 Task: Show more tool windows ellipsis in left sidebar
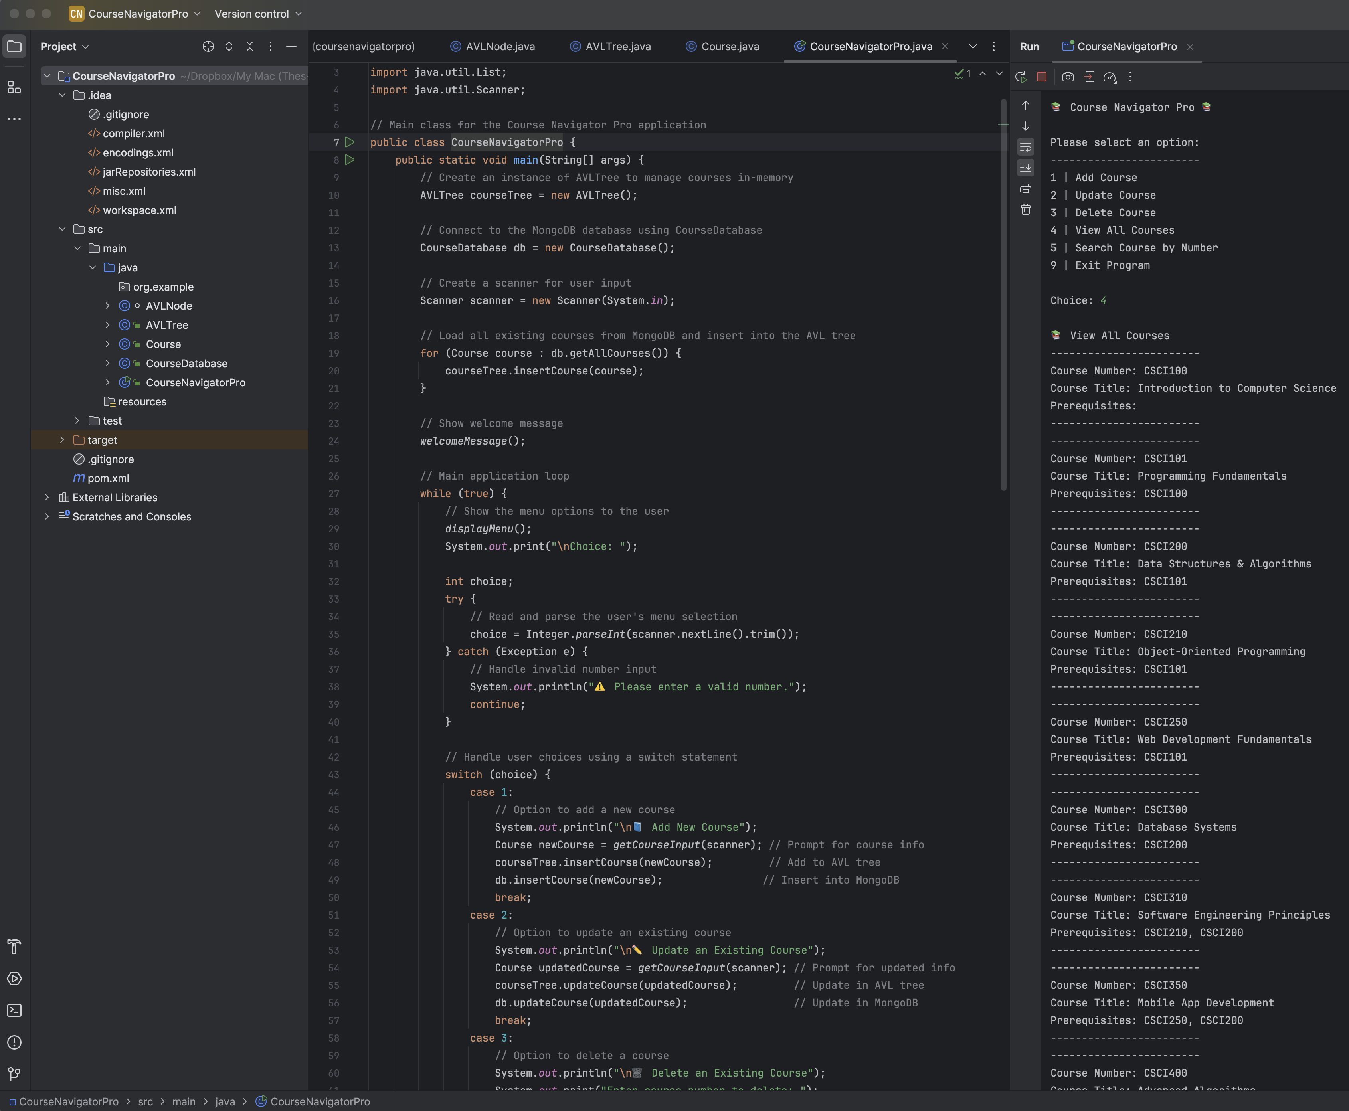point(14,119)
